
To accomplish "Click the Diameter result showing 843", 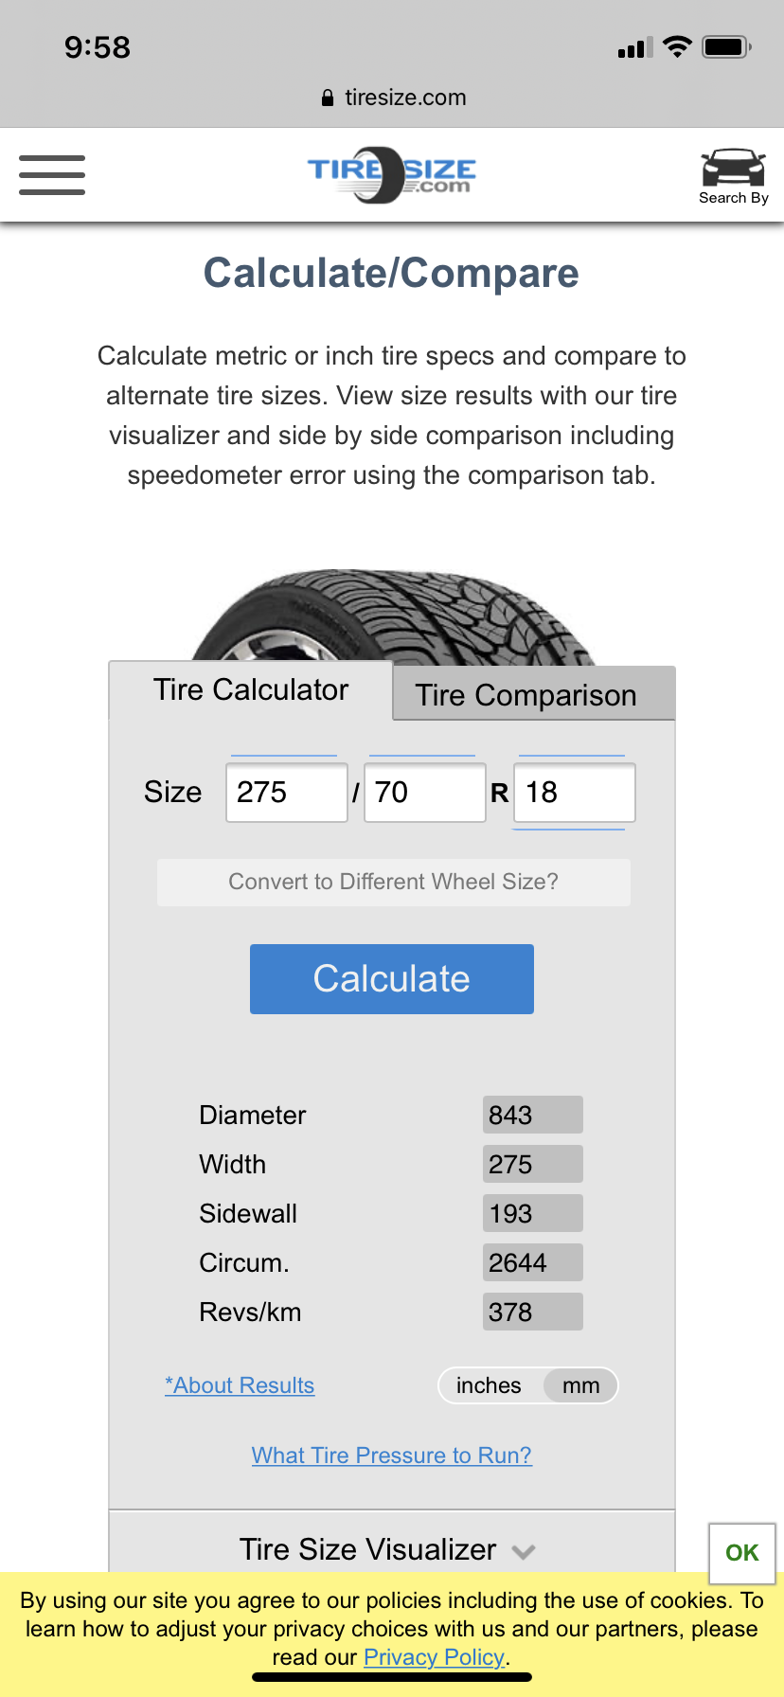I will (x=532, y=1115).
